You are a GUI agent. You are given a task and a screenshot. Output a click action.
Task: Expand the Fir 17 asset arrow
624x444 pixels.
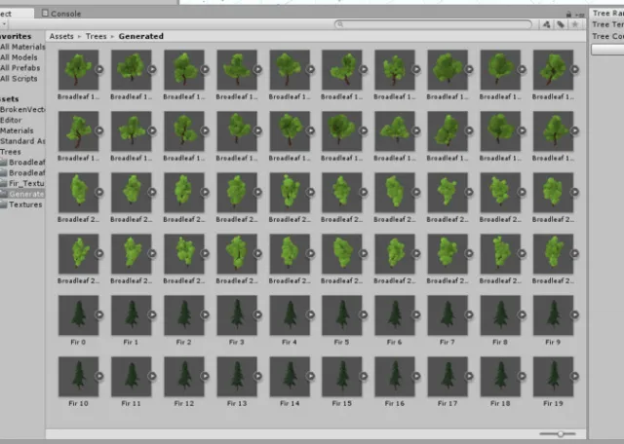pyautogui.click(x=469, y=376)
